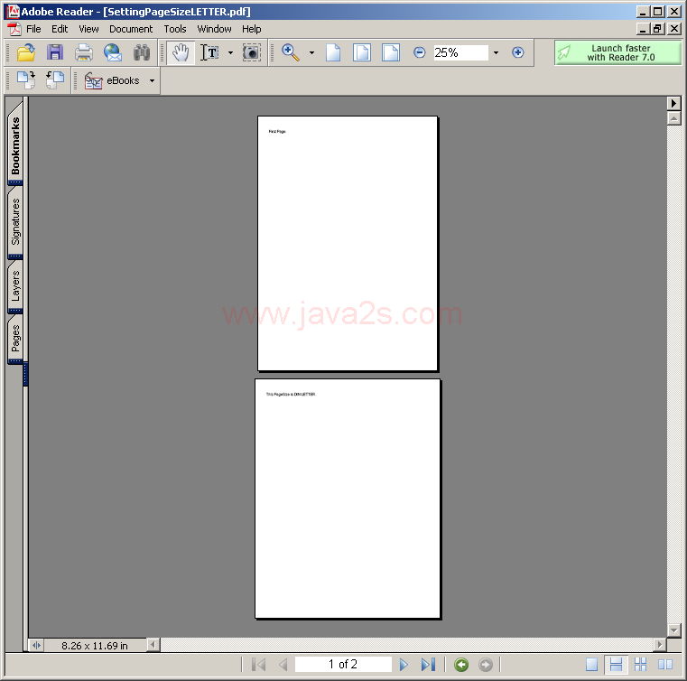The image size is (687, 681).
Task: Search text with the binoculars icon
Action: pyautogui.click(x=142, y=52)
